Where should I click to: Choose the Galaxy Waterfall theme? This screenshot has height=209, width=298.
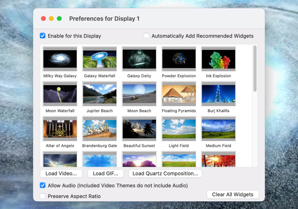click(100, 59)
